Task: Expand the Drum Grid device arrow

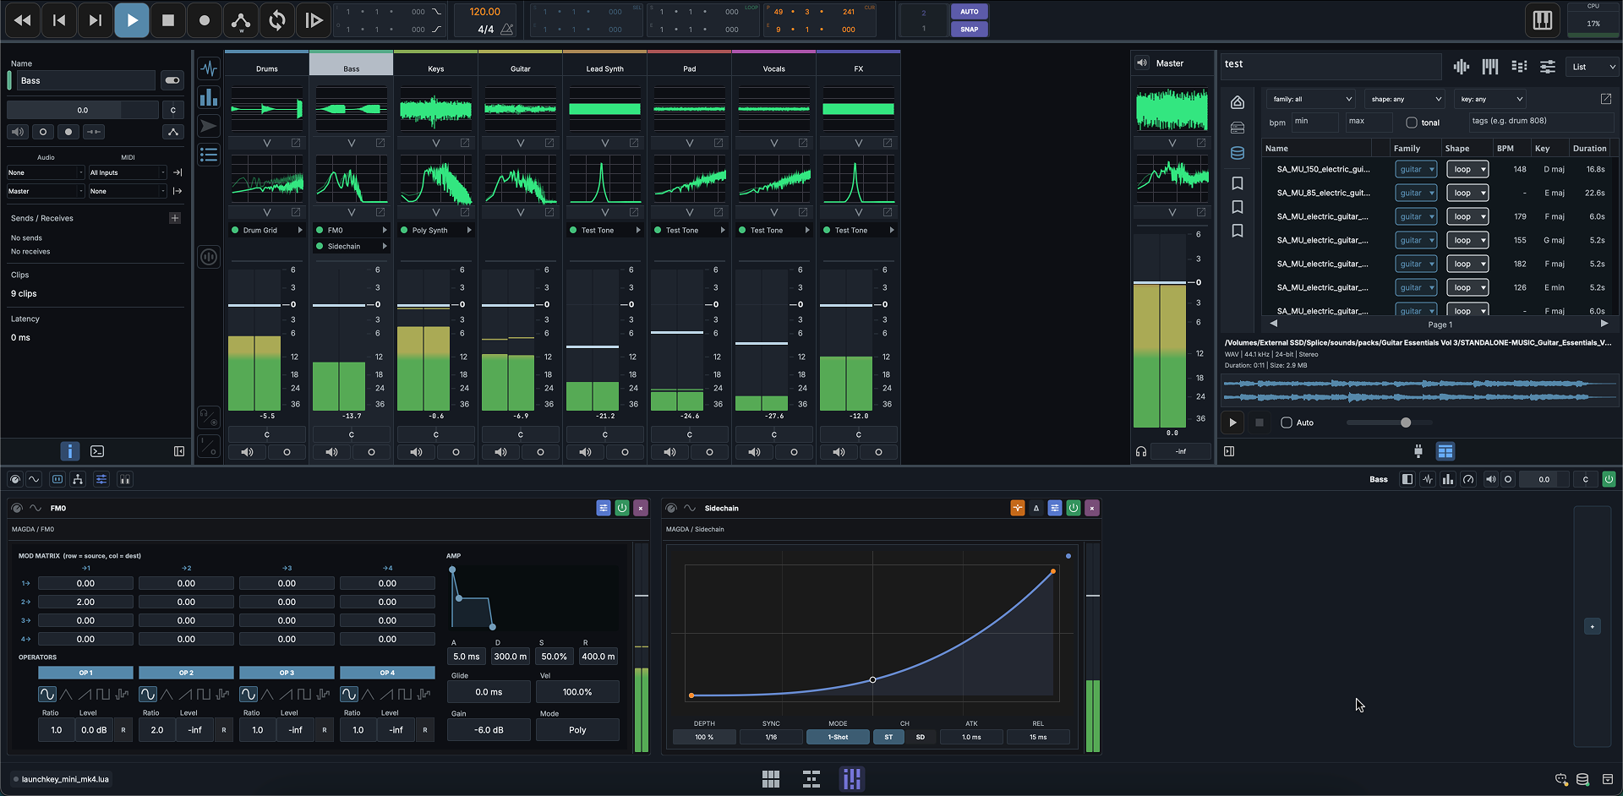Action: pos(299,230)
